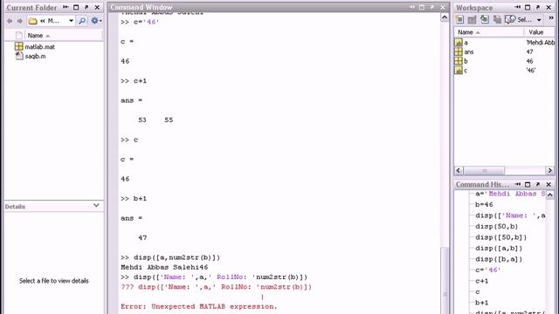Screen dimensions: 559x314
Task: Select c+1 in Command History
Action: pyautogui.click(x=481, y=281)
